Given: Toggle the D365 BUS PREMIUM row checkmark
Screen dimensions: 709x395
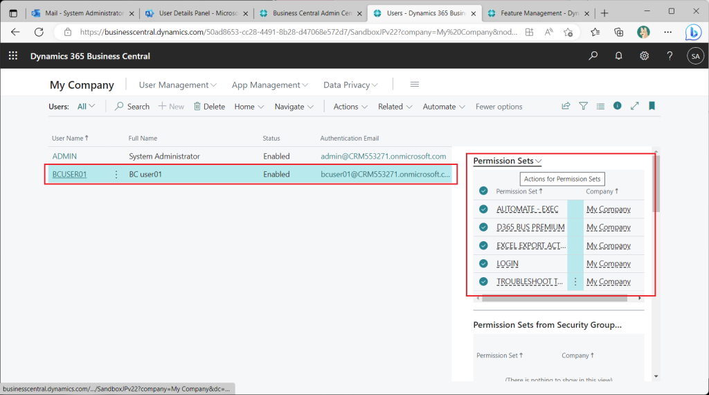Looking at the screenshot, I should pyautogui.click(x=483, y=227).
